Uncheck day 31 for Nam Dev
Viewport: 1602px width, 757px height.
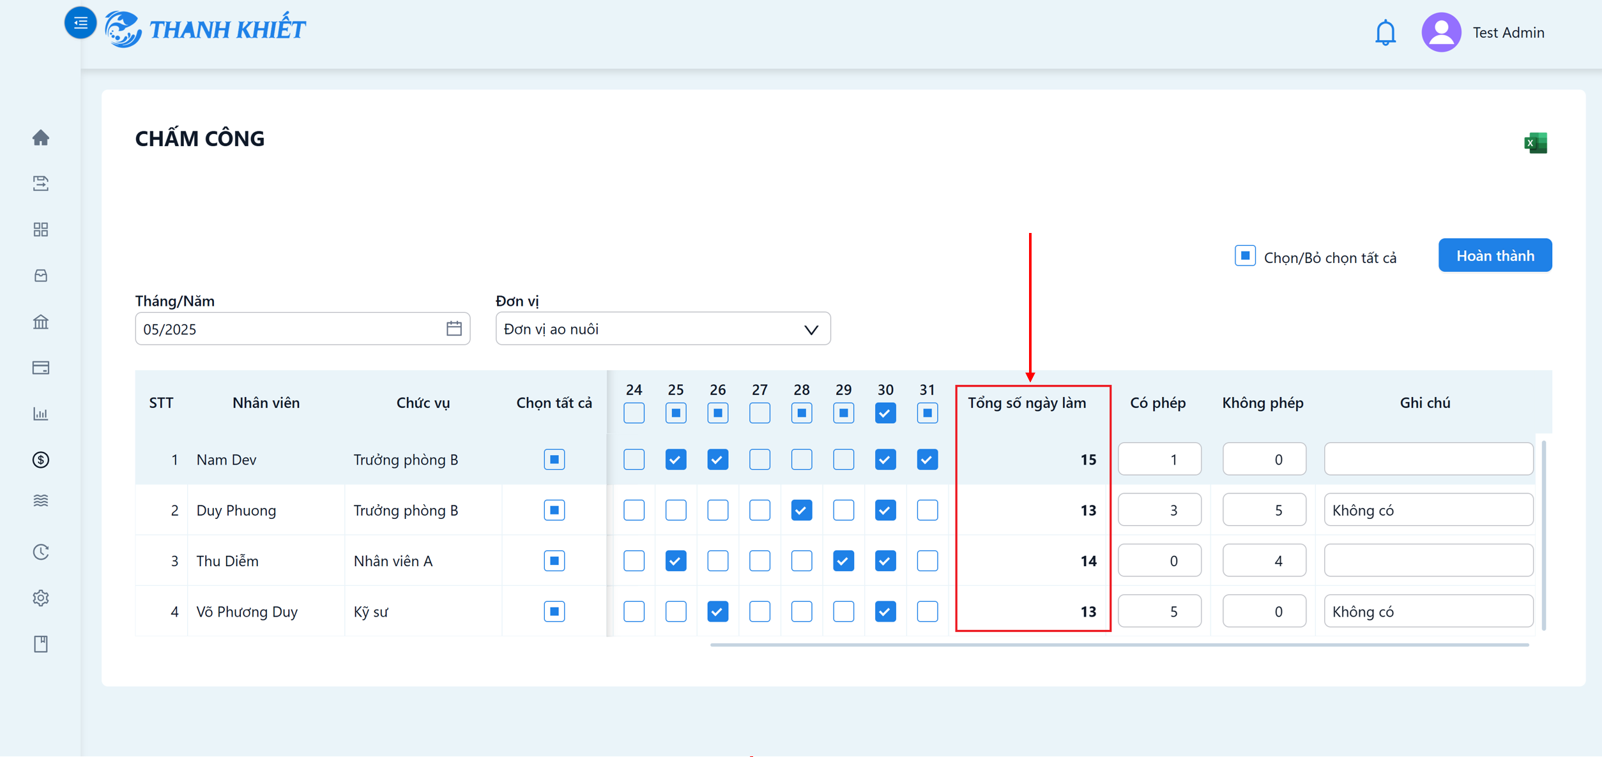[x=927, y=460]
